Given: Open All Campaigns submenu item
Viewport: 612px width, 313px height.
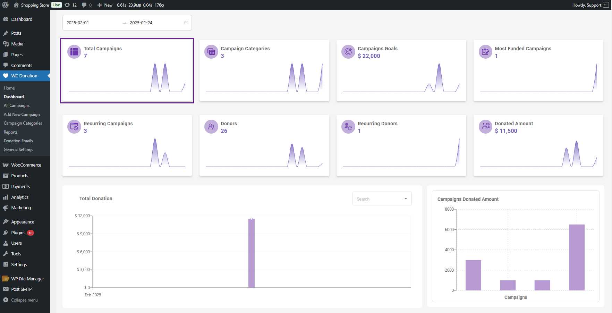Looking at the screenshot, I should pos(17,105).
